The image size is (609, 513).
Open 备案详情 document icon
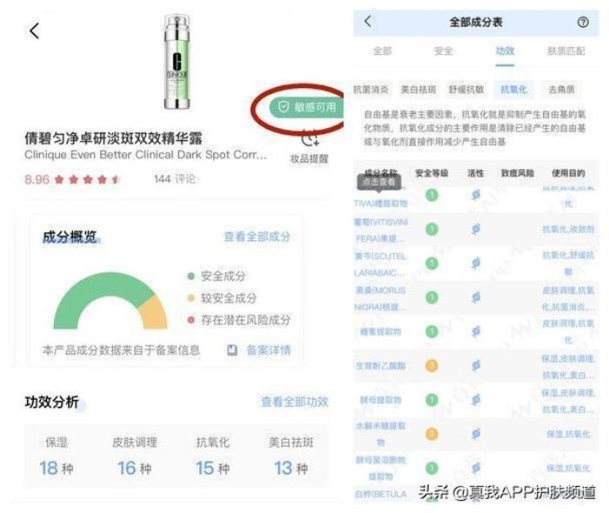(232, 350)
